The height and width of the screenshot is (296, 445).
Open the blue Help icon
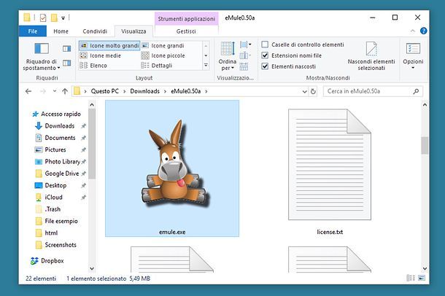[x=423, y=31]
